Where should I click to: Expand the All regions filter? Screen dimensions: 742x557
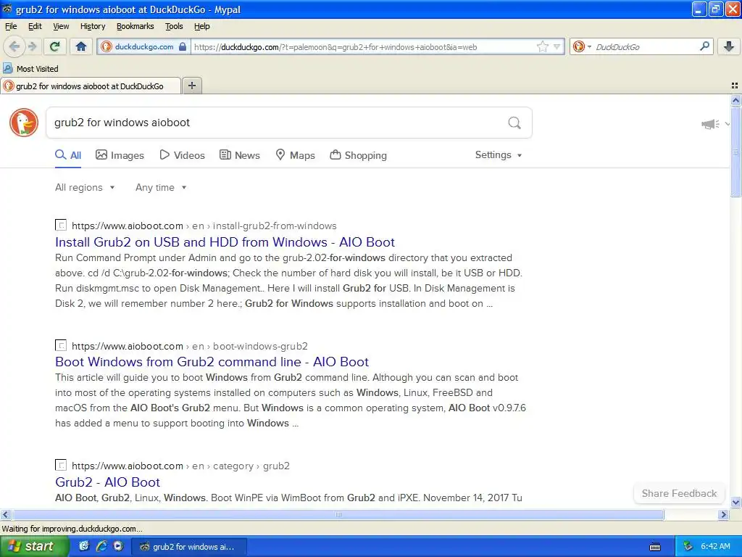coord(85,188)
